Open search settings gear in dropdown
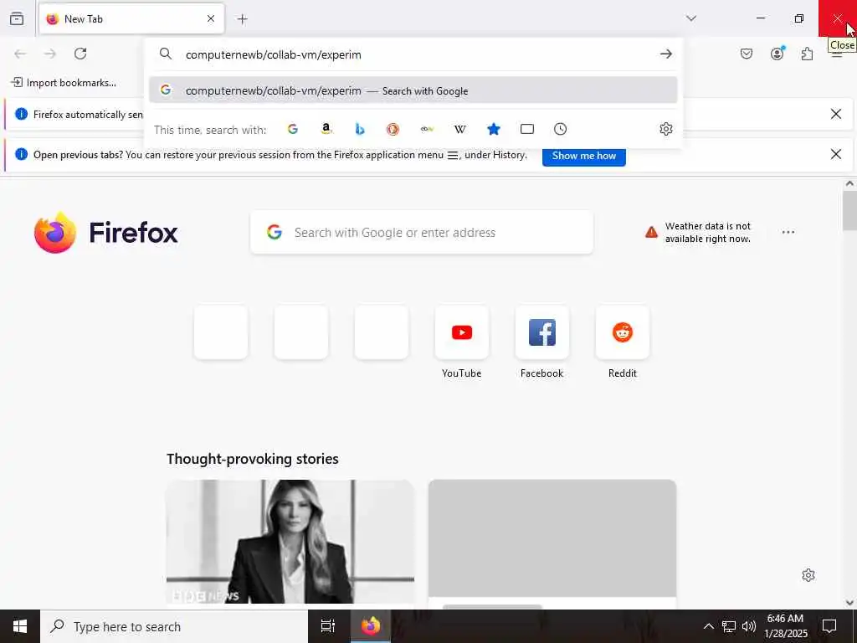Viewport: 857px width, 643px height. click(665, 129)
